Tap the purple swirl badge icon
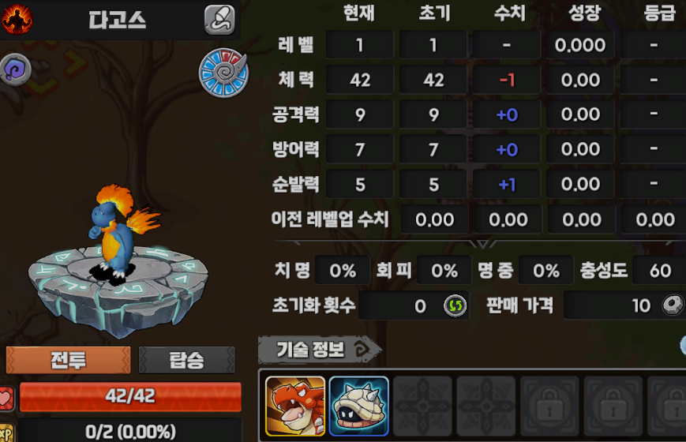The height and width of the screenshot is (442, 686). [16, 69]
